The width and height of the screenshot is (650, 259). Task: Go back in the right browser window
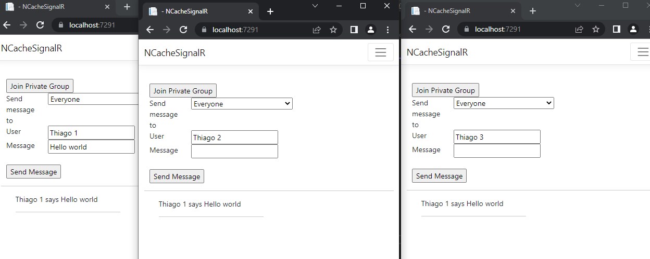coord(413,30)
